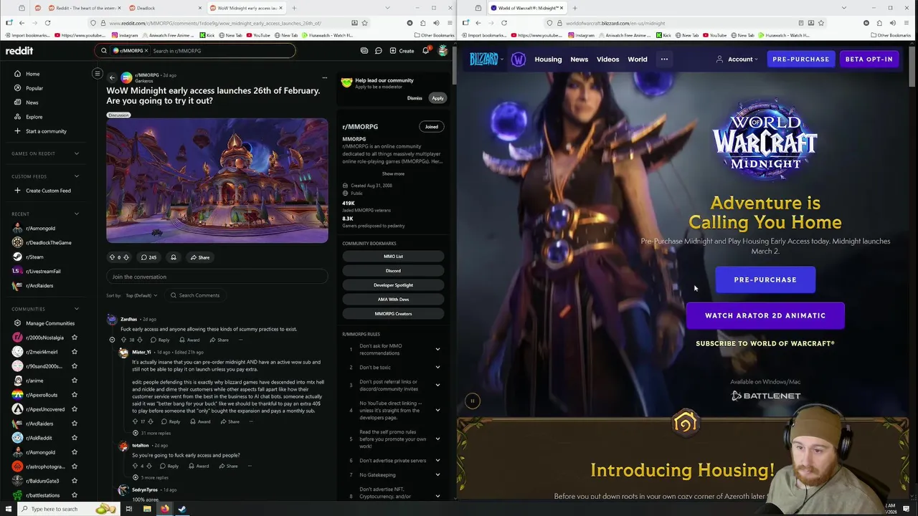
Task: Open Explore in Reddit sidebar
Action: pos(34,117)
